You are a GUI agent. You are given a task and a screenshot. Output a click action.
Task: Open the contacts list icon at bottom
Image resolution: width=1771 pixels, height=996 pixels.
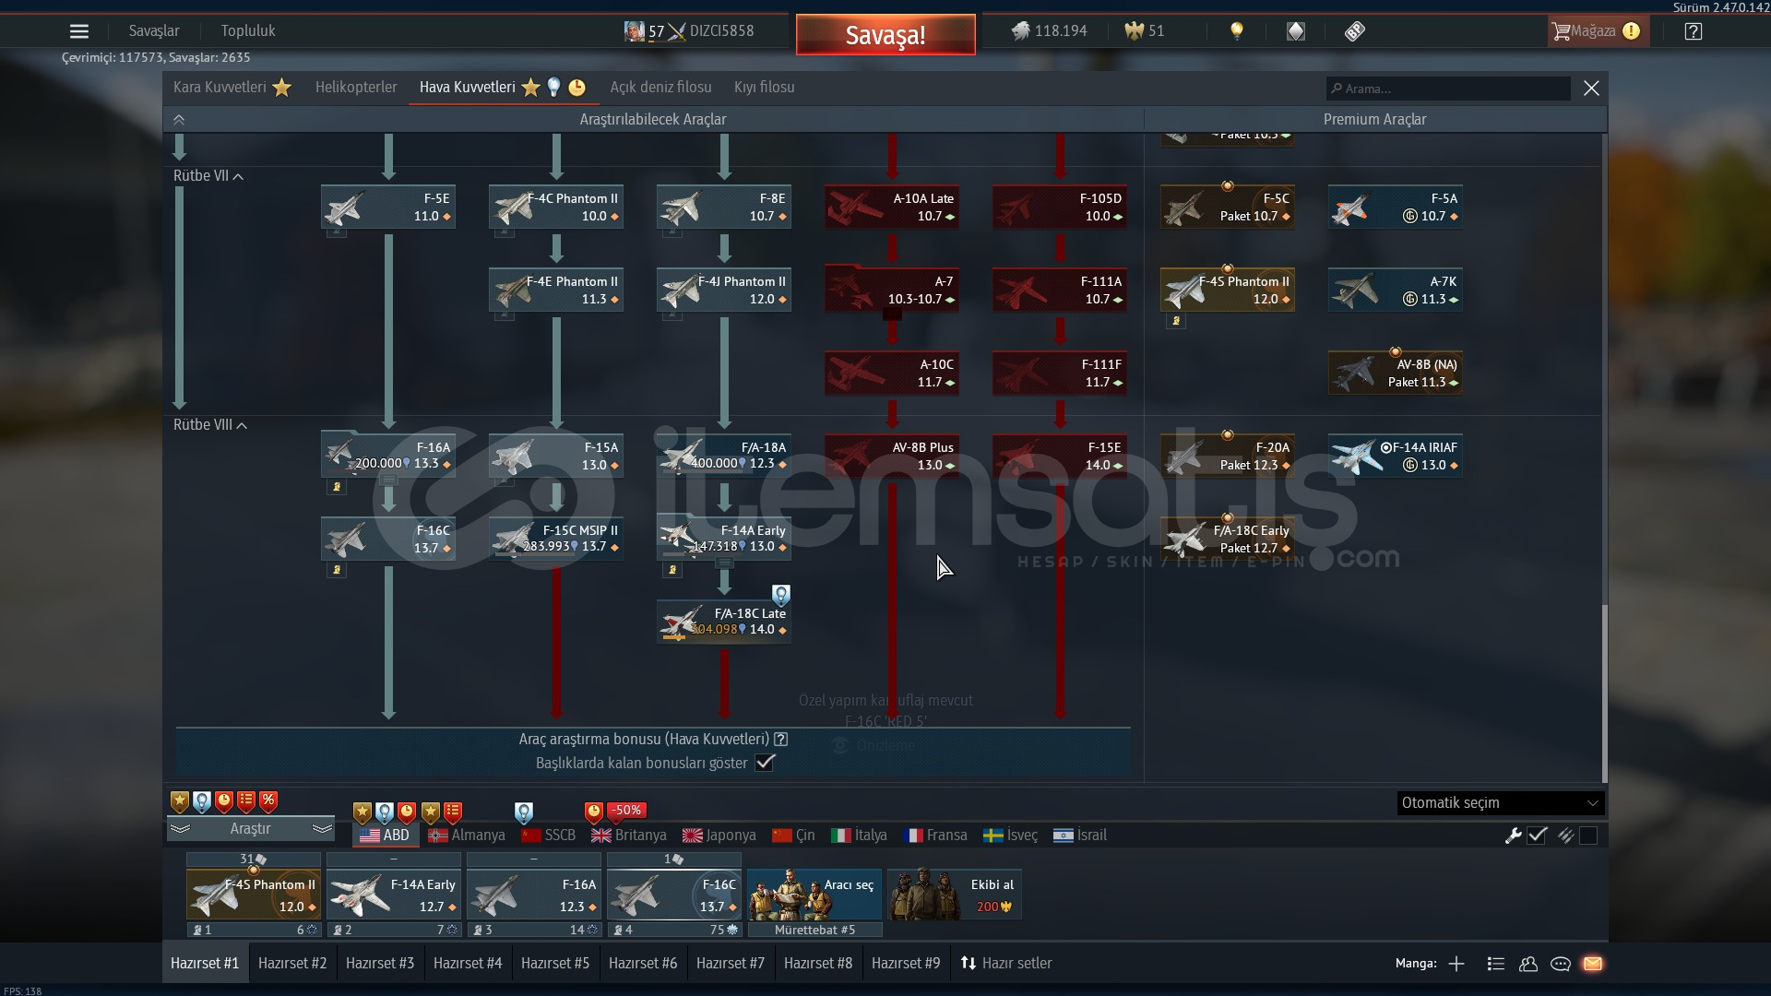tap(1495, 964)
